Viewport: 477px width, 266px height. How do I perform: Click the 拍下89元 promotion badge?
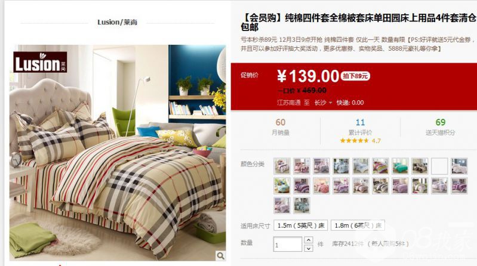(355, 76)
